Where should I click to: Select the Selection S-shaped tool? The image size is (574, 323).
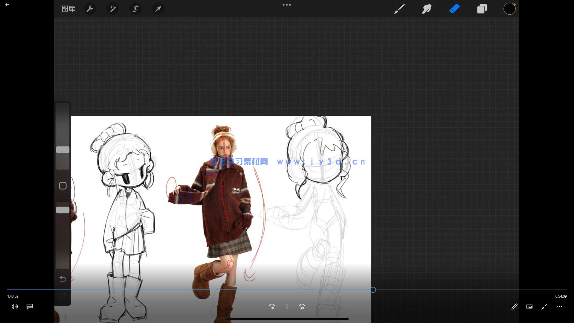[x=135, y=9]
